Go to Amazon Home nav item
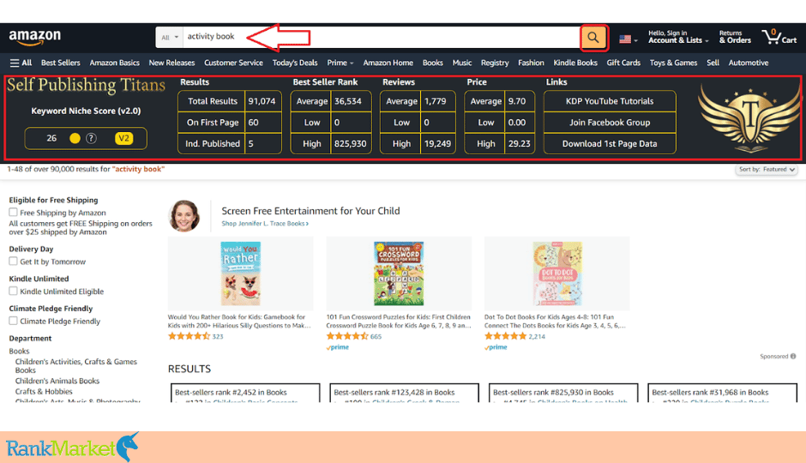Image resolution: width=806 pixels, height=463 pixels. (388, 63)
